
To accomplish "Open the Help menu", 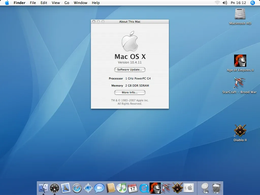I will pos(96,3).
